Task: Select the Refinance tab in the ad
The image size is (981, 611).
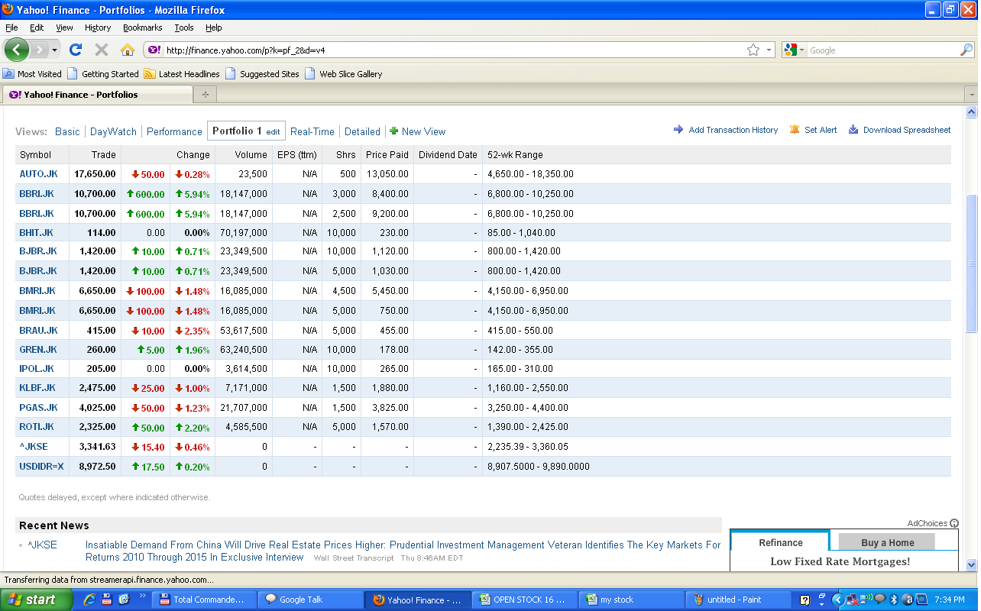Action: tap(780, 542)
